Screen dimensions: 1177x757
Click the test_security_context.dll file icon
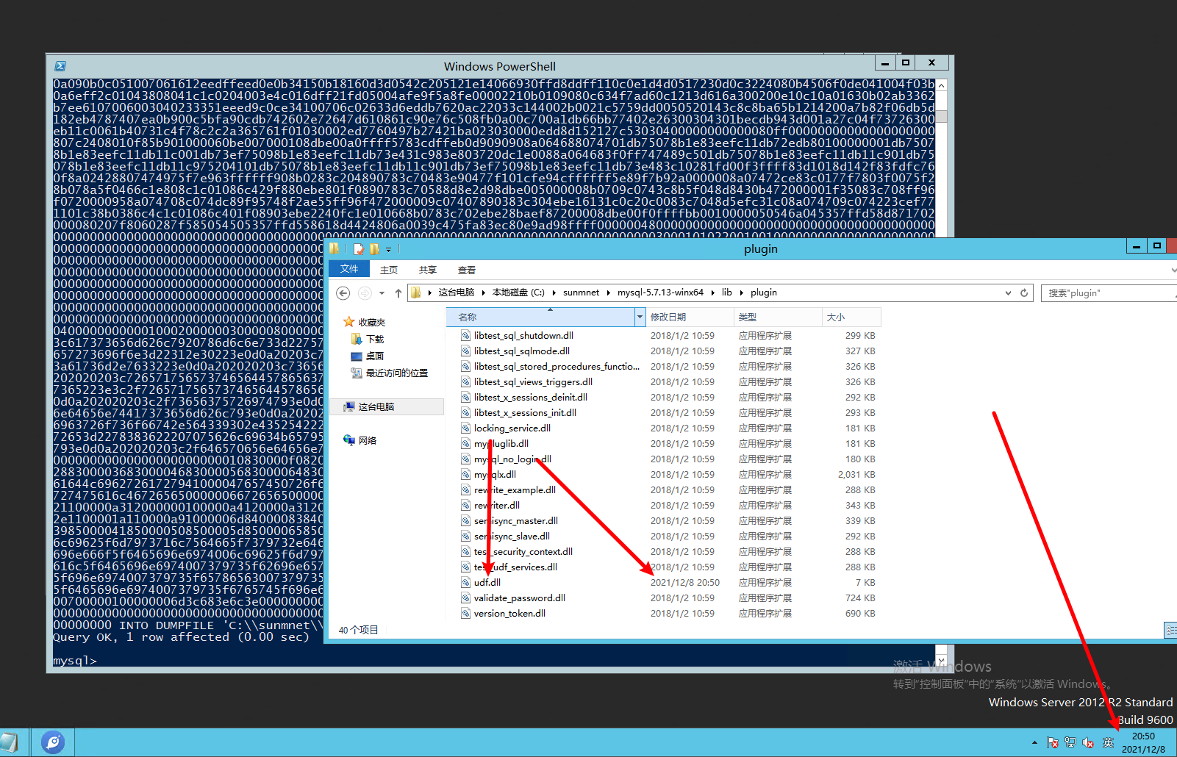465,551
